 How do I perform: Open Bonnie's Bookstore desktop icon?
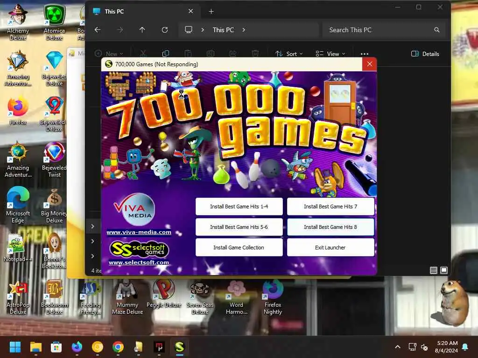[x=54, y=251]
